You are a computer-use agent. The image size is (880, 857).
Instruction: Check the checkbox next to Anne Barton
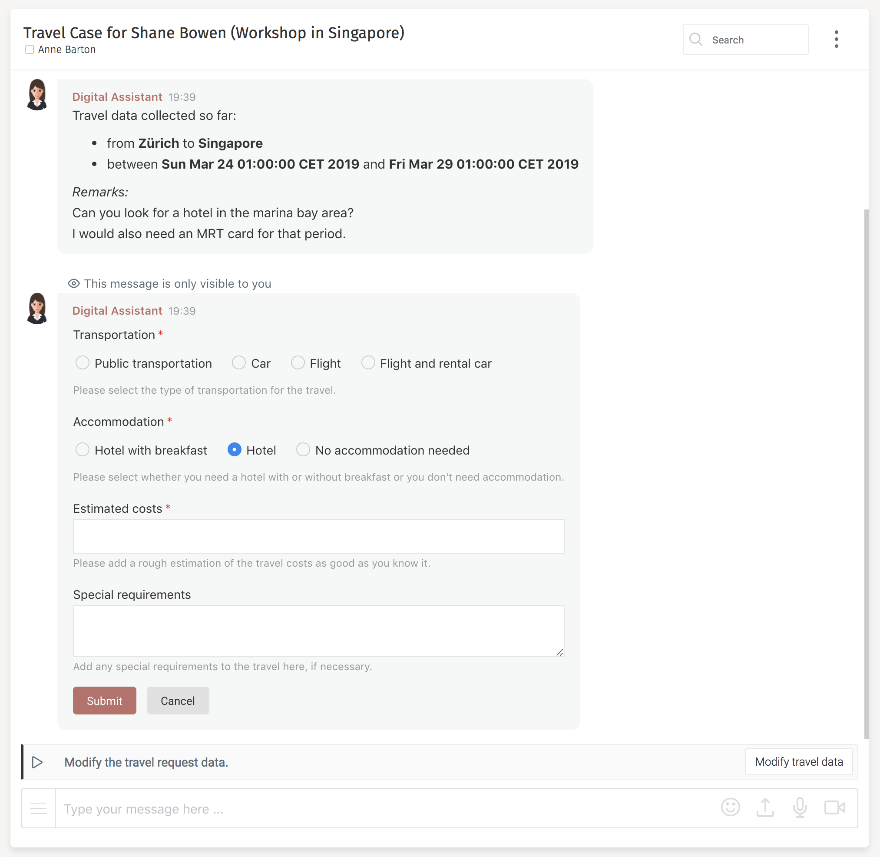(x=30, y=50)
